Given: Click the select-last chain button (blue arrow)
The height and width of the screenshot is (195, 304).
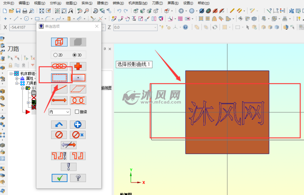Looking at the screenshot, I should coord(59,124).
